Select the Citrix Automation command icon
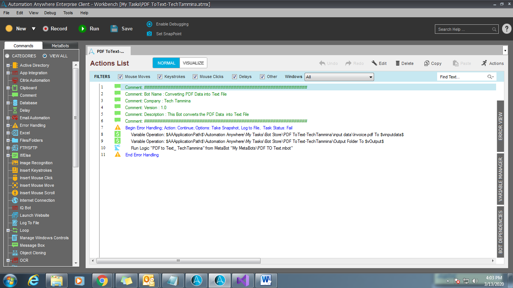The image size is (513, 288). pos(15,80)
